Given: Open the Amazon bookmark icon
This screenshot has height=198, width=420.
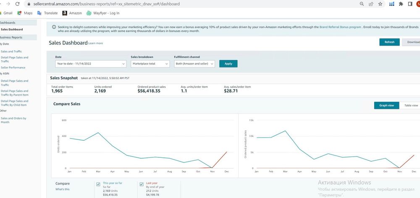Looking at the screenshot, I should (65, 13).
